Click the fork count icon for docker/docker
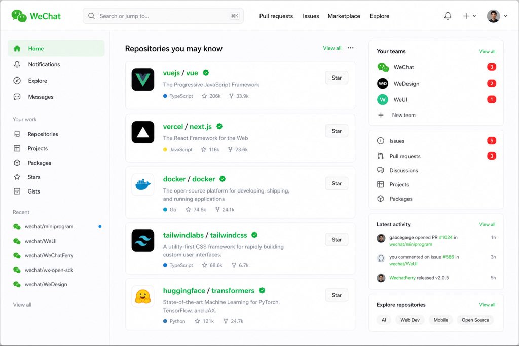 (x=217, y=209)
